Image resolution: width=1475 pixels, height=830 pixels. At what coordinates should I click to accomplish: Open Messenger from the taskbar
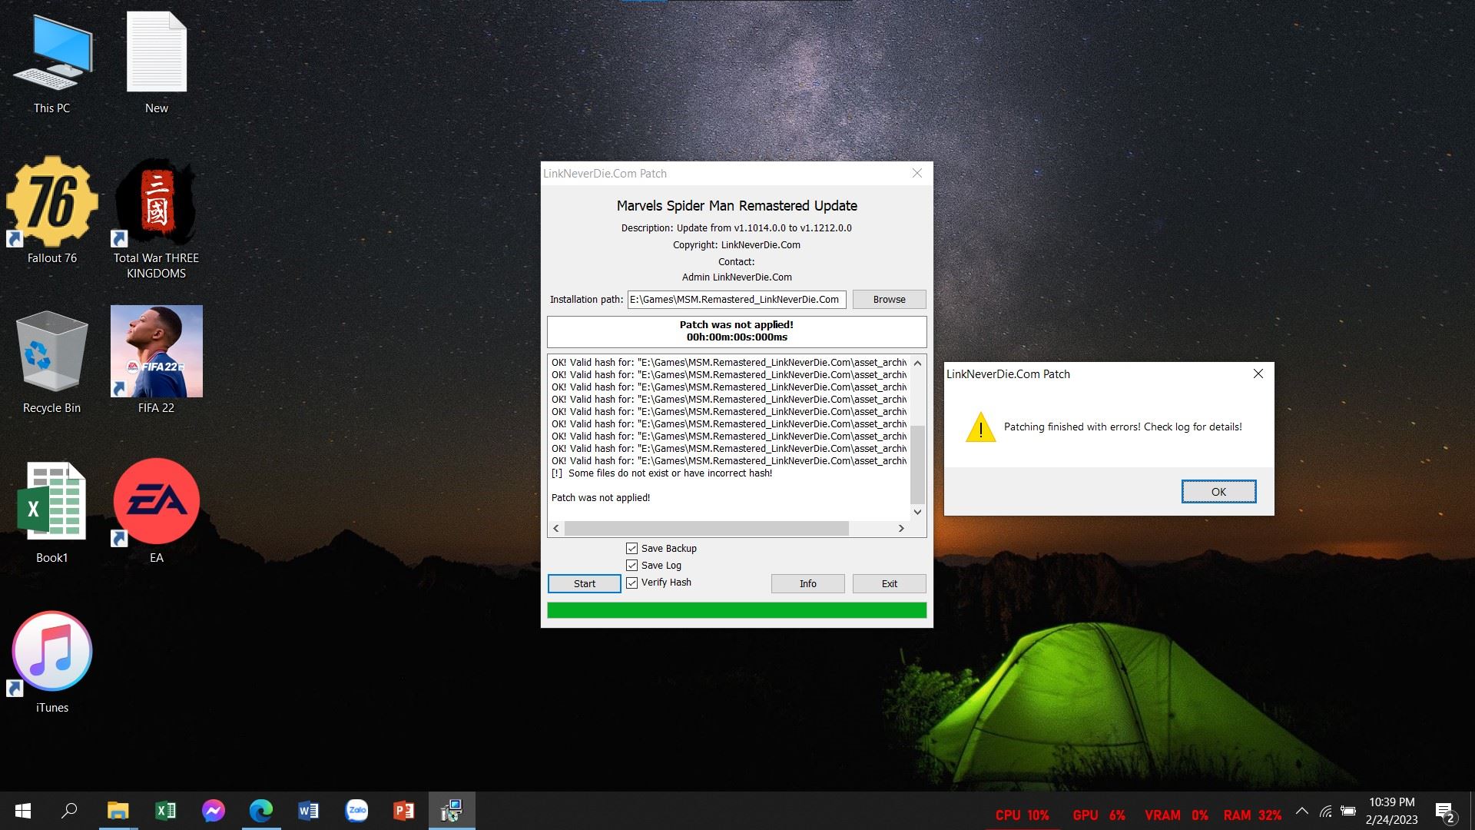click(214, 811)
